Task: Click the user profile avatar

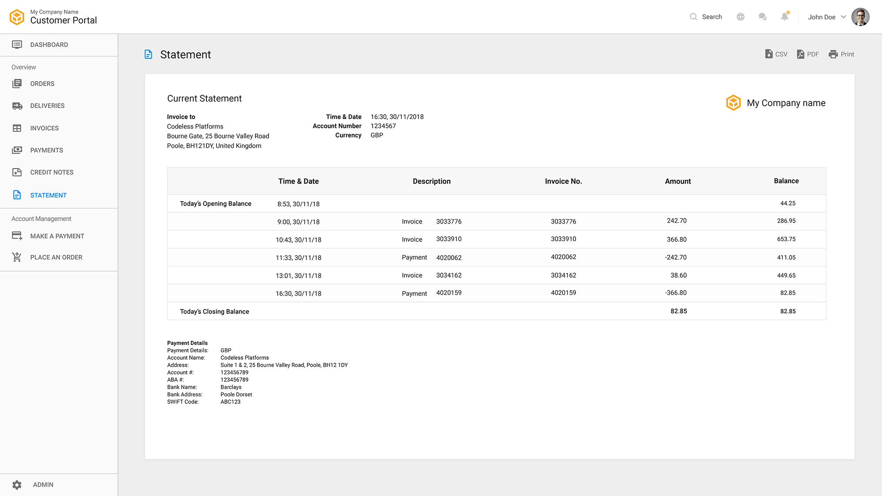Action: click(860, 17)
